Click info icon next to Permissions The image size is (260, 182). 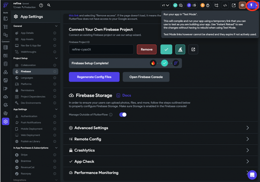click(x=55, y=90)
